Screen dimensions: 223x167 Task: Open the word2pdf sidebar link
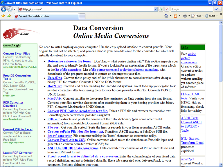[188, 159]
